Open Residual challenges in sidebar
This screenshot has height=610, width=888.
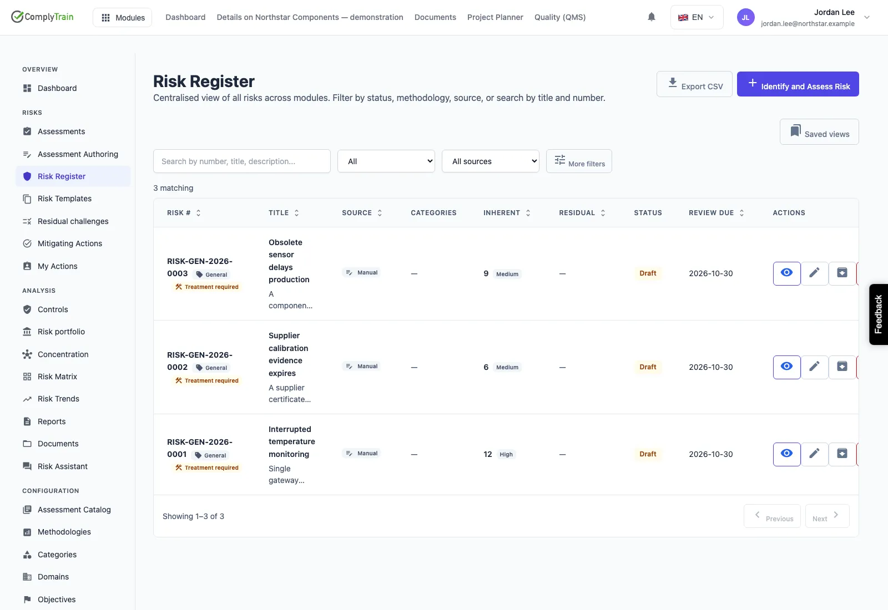[x=73, y=221]
